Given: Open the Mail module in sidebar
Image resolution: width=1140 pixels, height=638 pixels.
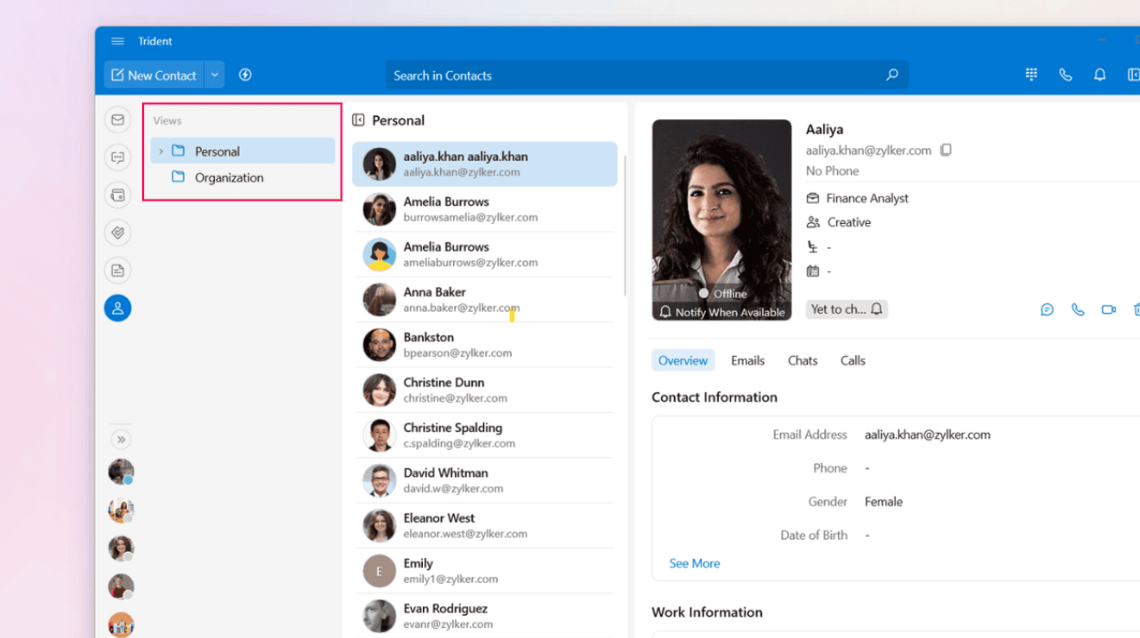Looking at the screenshot, I should click(x=117, y=120).
